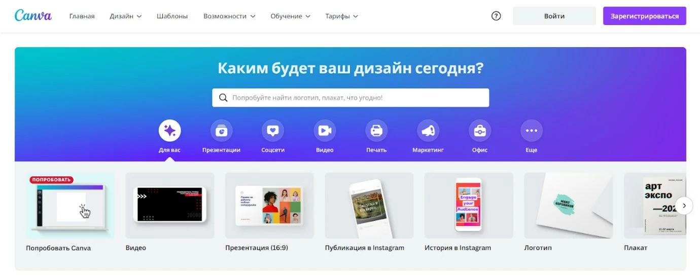Open the help question mark icon
Viewport: 700px width, 278px height.
496,16
